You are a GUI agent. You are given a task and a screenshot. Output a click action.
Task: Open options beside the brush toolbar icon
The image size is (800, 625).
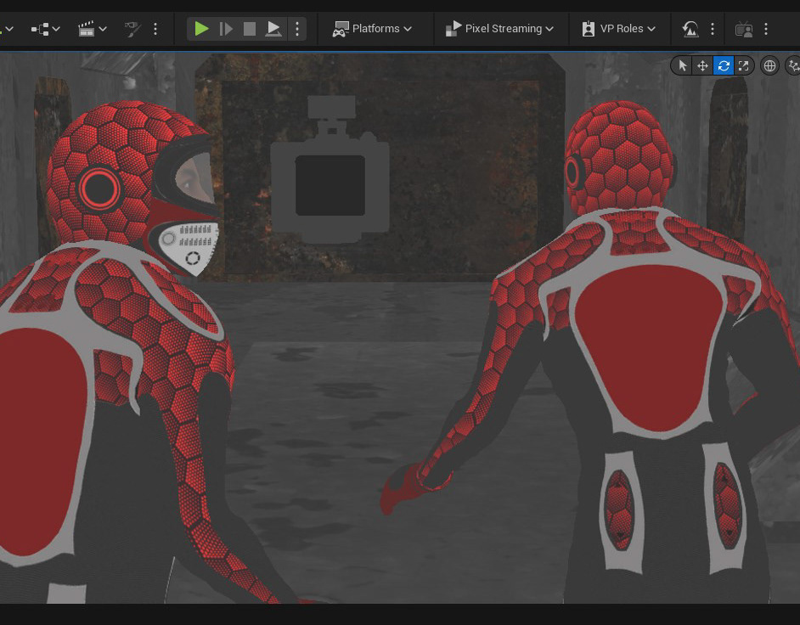click(155, 29)
